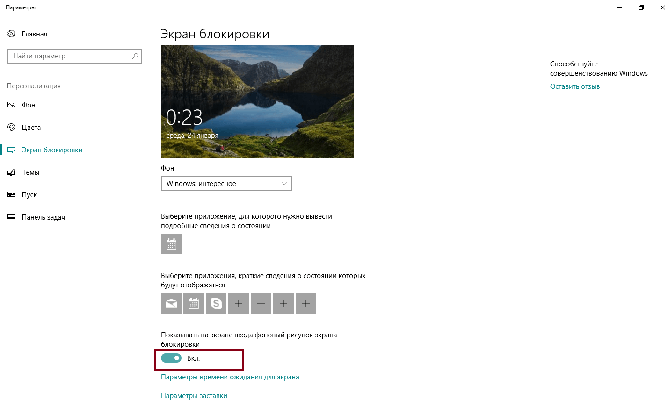Screen dimensions: 668x414
Task: Turn off lock screen background on sign-in toggle
Action: coord(171,358)
